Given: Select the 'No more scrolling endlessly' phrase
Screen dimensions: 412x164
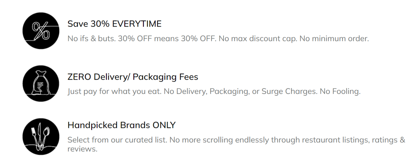Looking at the screenshot, I should [x=221, y=140].
